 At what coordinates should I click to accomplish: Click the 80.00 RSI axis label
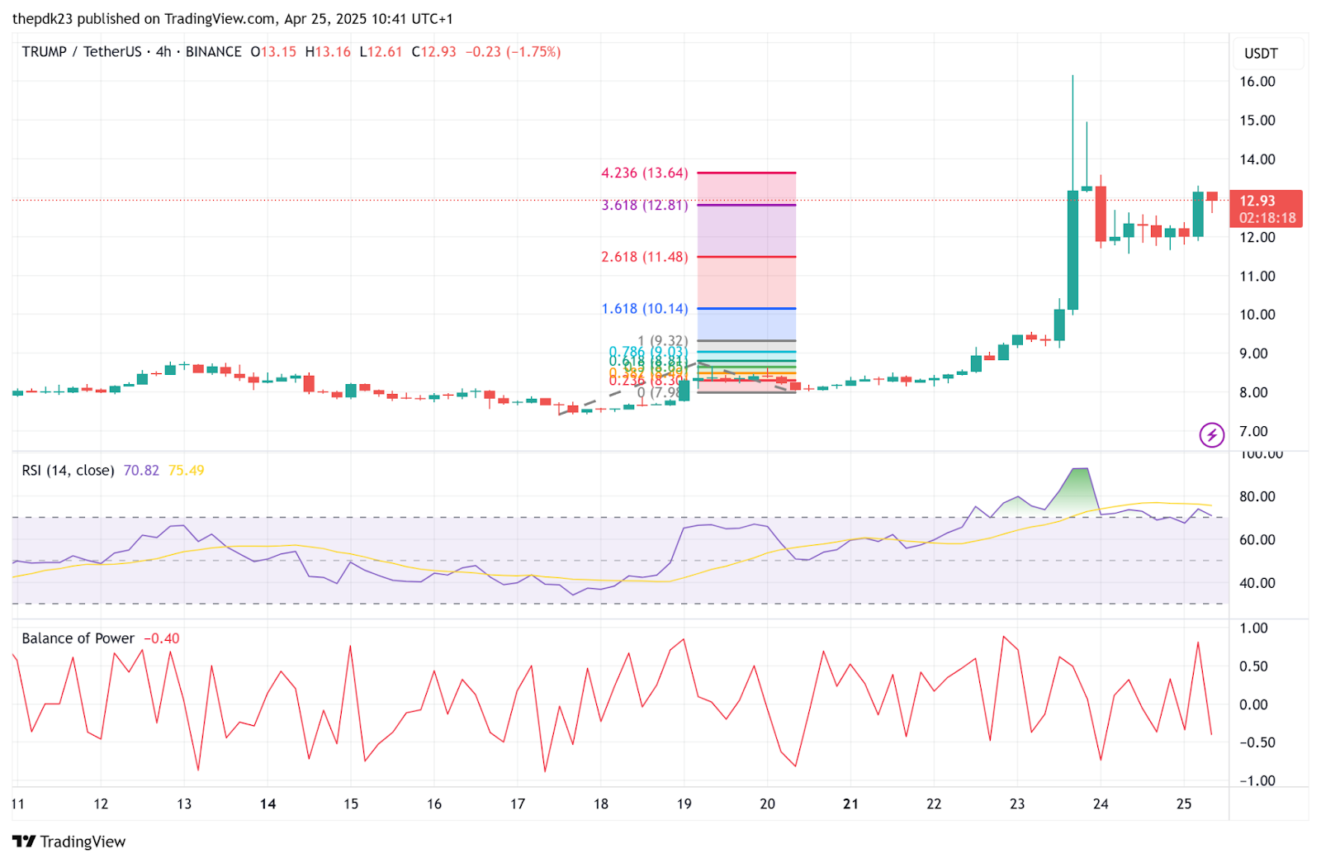(1257, 496)
